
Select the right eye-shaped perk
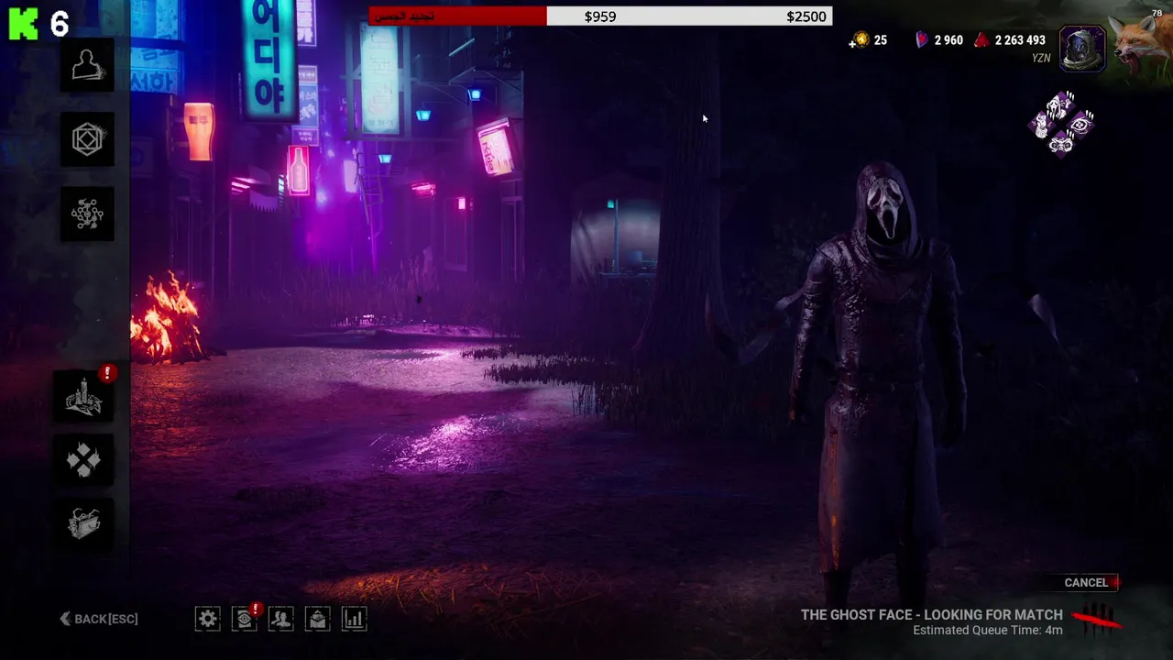point(1081,125)
